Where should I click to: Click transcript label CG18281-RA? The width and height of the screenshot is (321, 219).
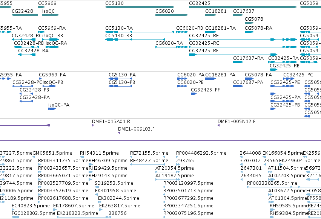coord(221,28)
